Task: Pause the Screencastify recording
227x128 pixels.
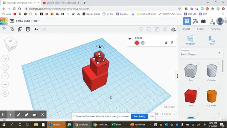Action: tap(3, 114)
